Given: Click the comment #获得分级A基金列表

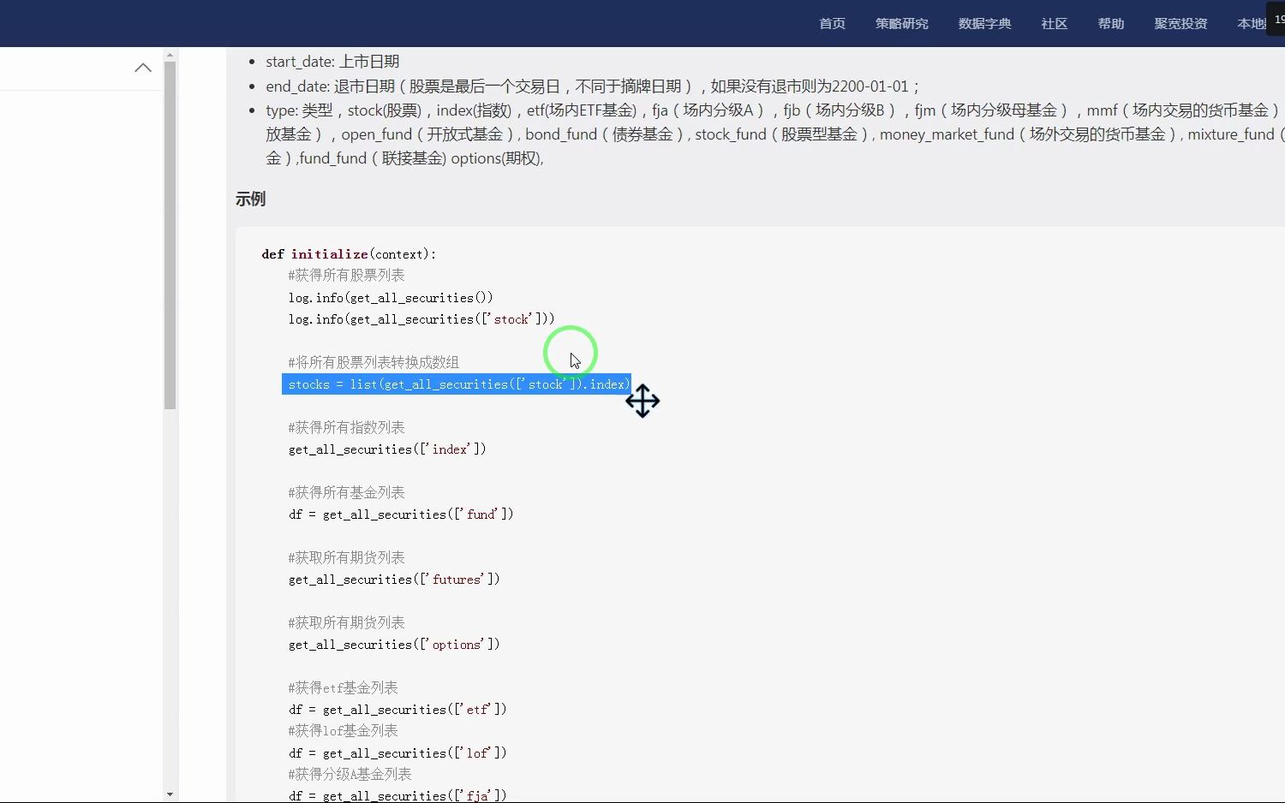Looking at the screenshot, I should pos(350,774).
